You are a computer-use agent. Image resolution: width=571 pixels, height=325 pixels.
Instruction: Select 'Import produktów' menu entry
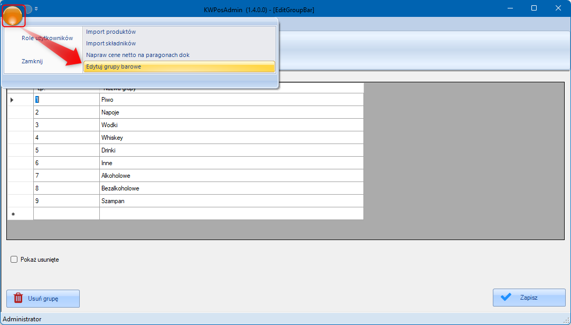(x=111, y=32)
